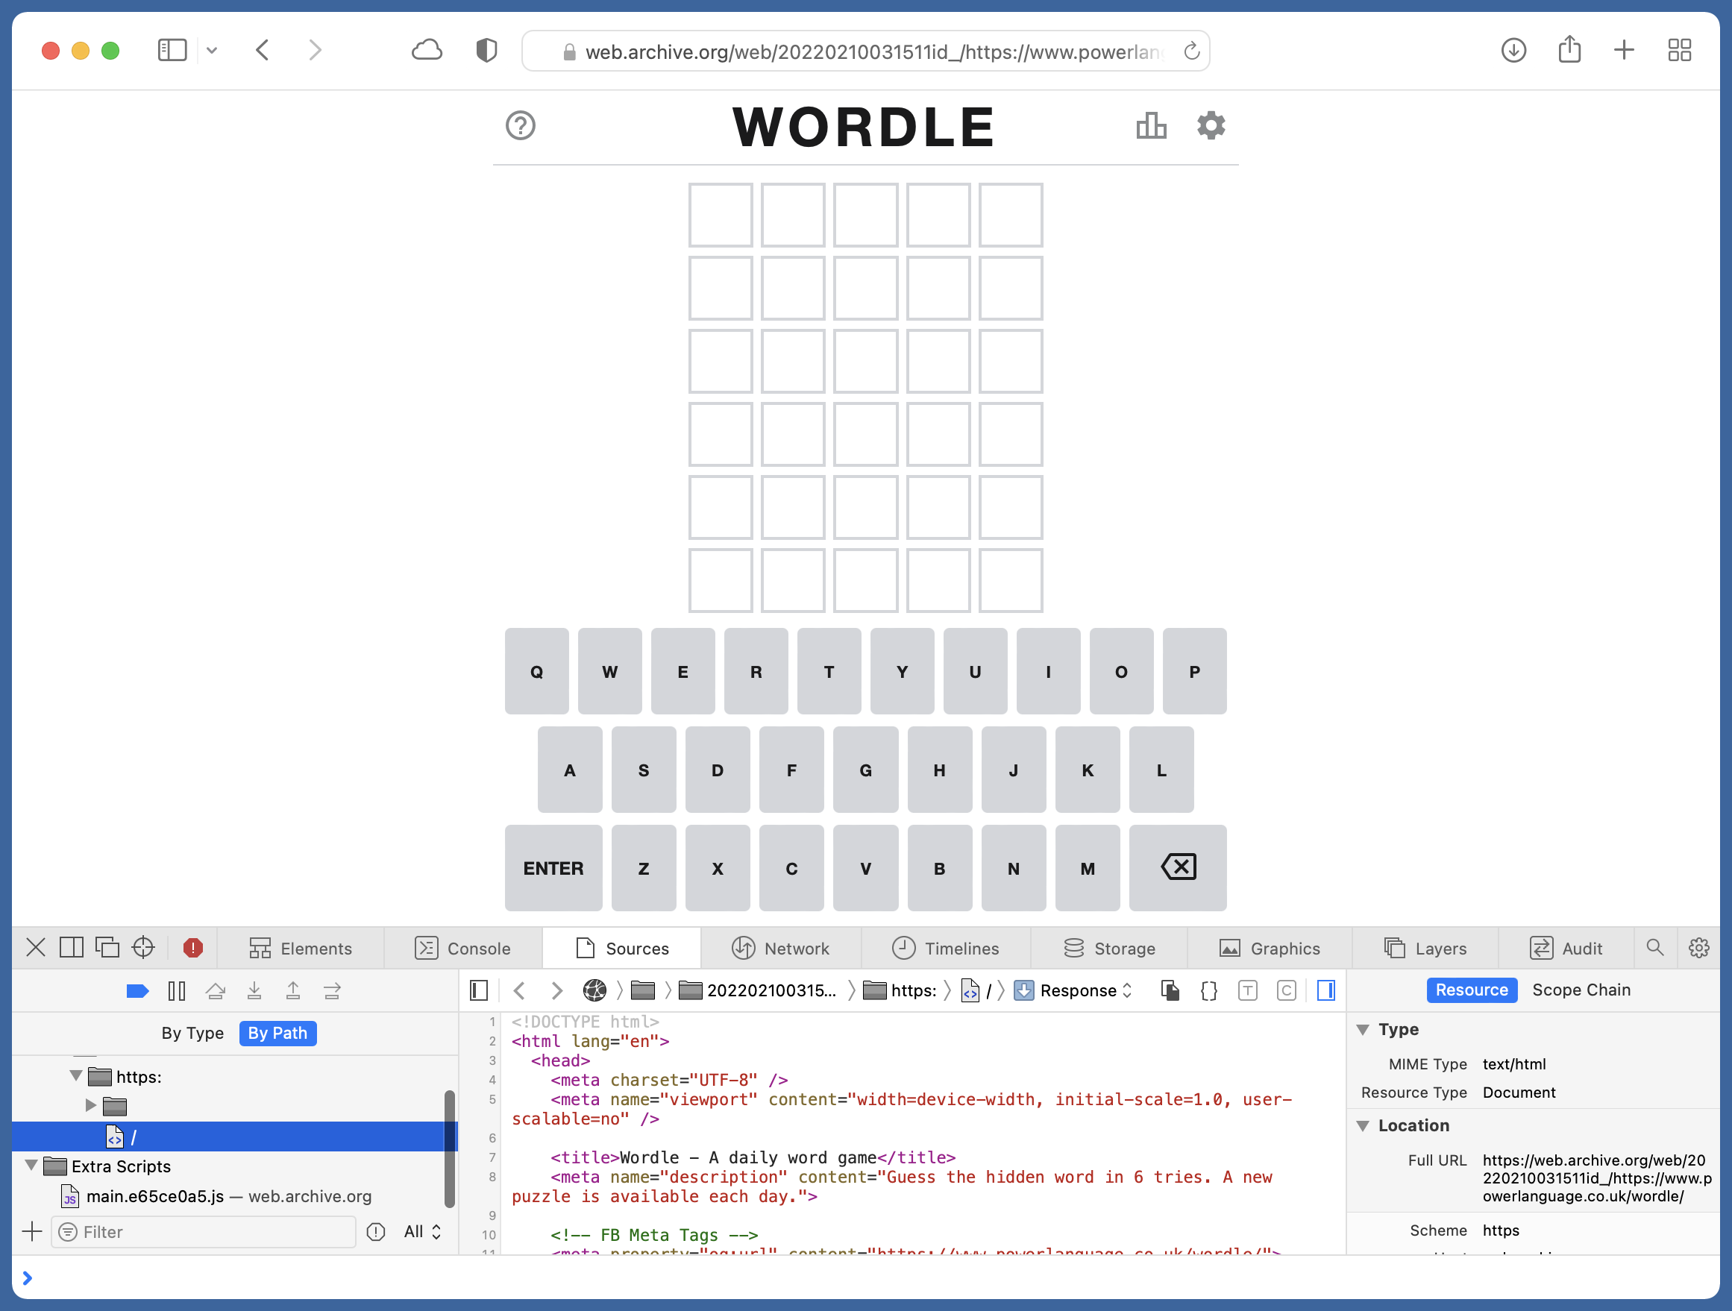Pause script execution
The height and width of the screenshot is (1311, 1732).
(x=177, y=991)
